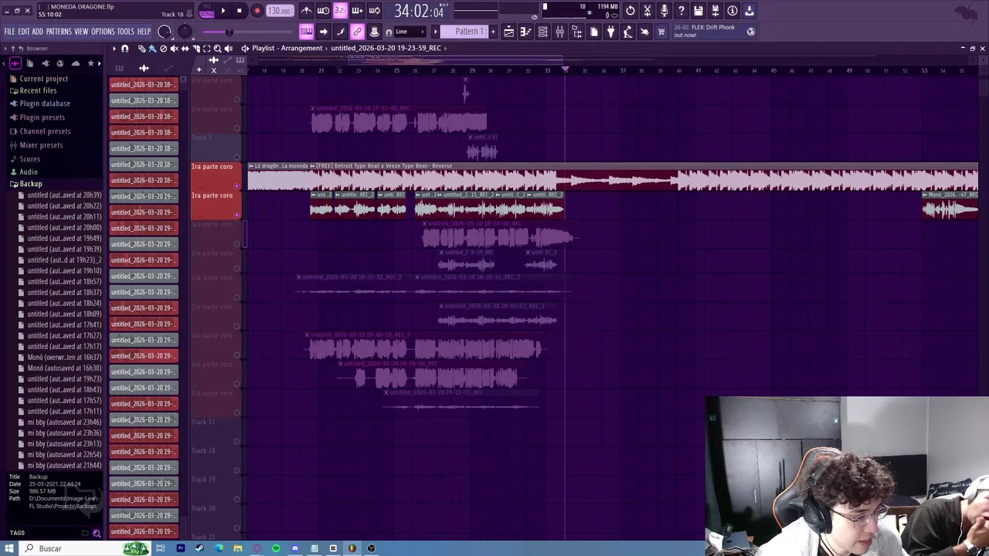989x556 pixels.
Task: Open the audio editor scissors icon
Action: pos(647,11)
